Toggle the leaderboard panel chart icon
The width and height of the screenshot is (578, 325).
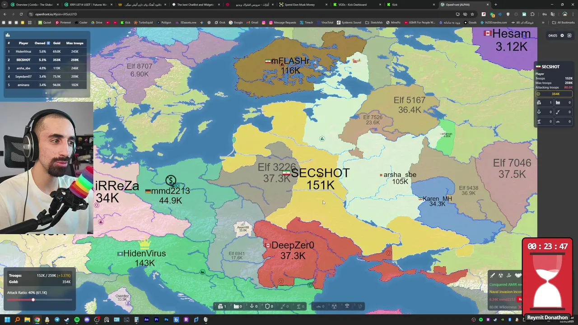pos(8,35)
